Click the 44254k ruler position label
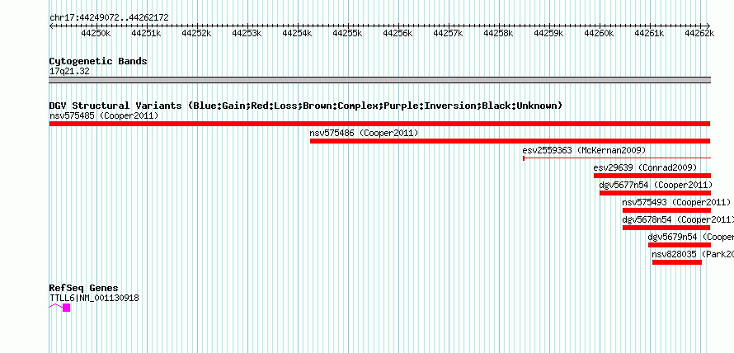This screenshot has height=353, width=734. [x=297, y=34]
